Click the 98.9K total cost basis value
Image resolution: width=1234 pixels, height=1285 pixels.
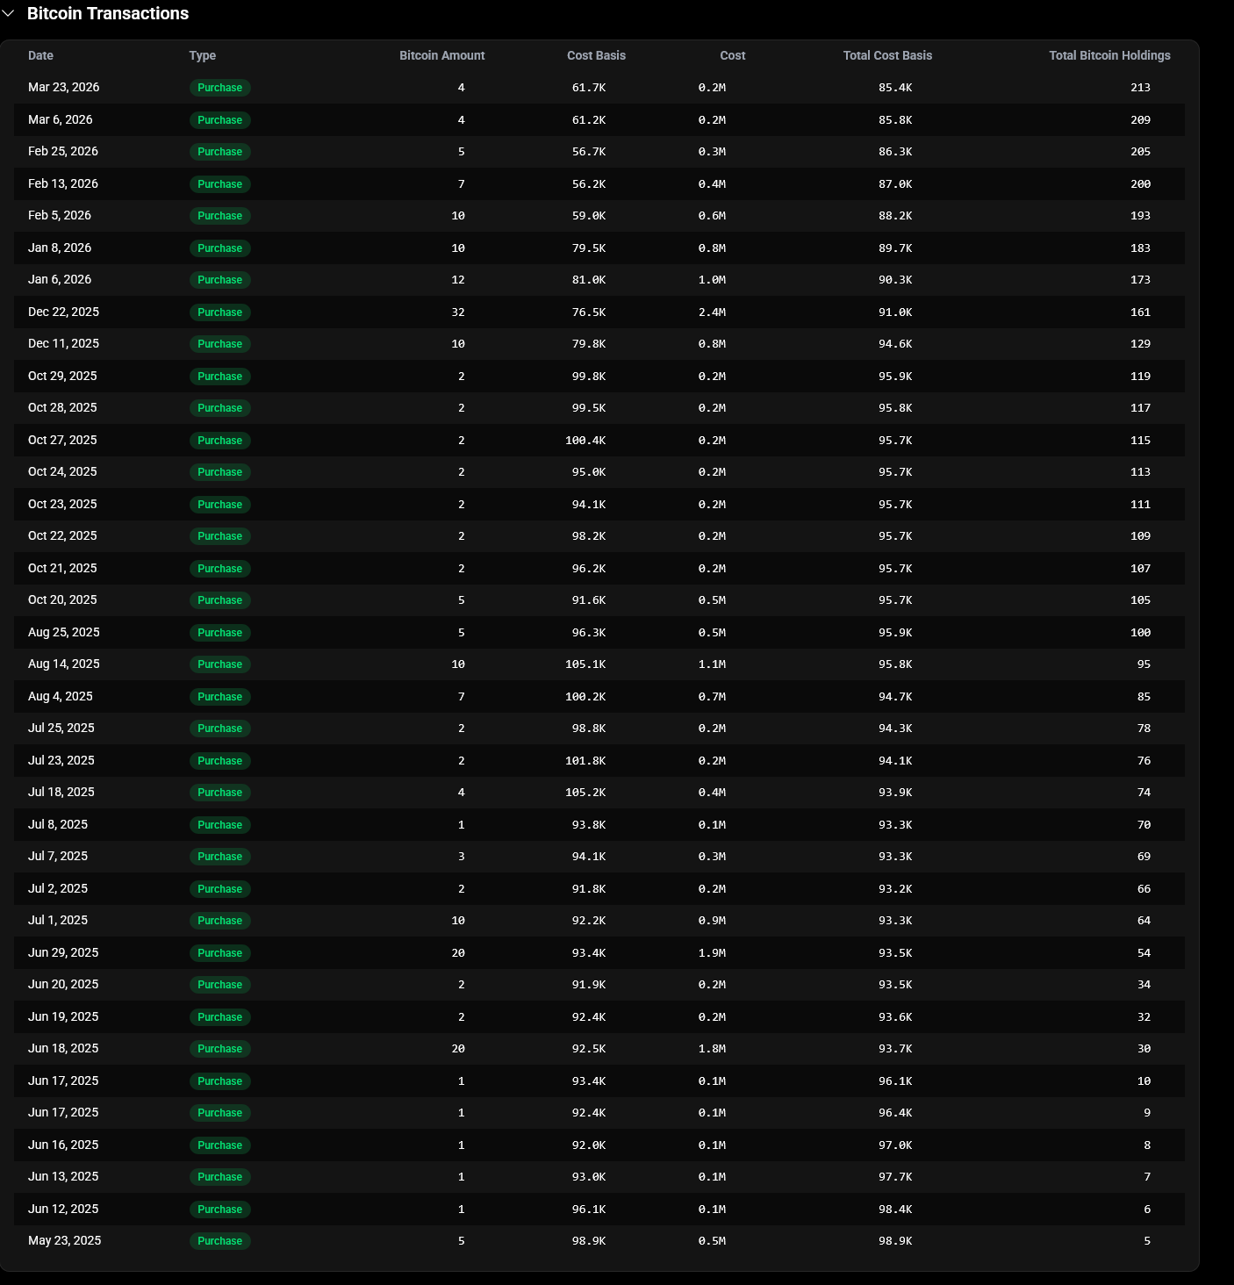[x=895, y=1241]
